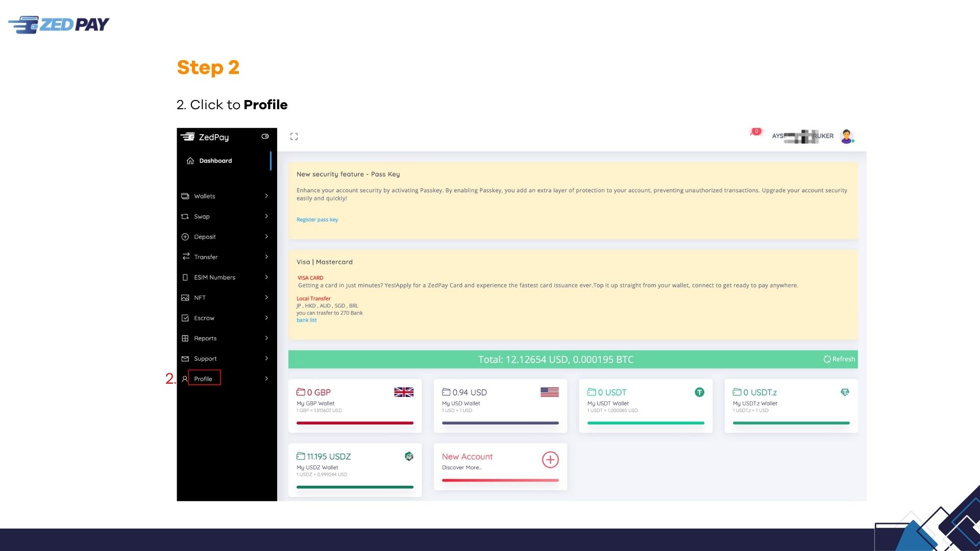Expand the Profile menu chevron
980x551 pixels.
pyautogui.click(x=266, y=379)
